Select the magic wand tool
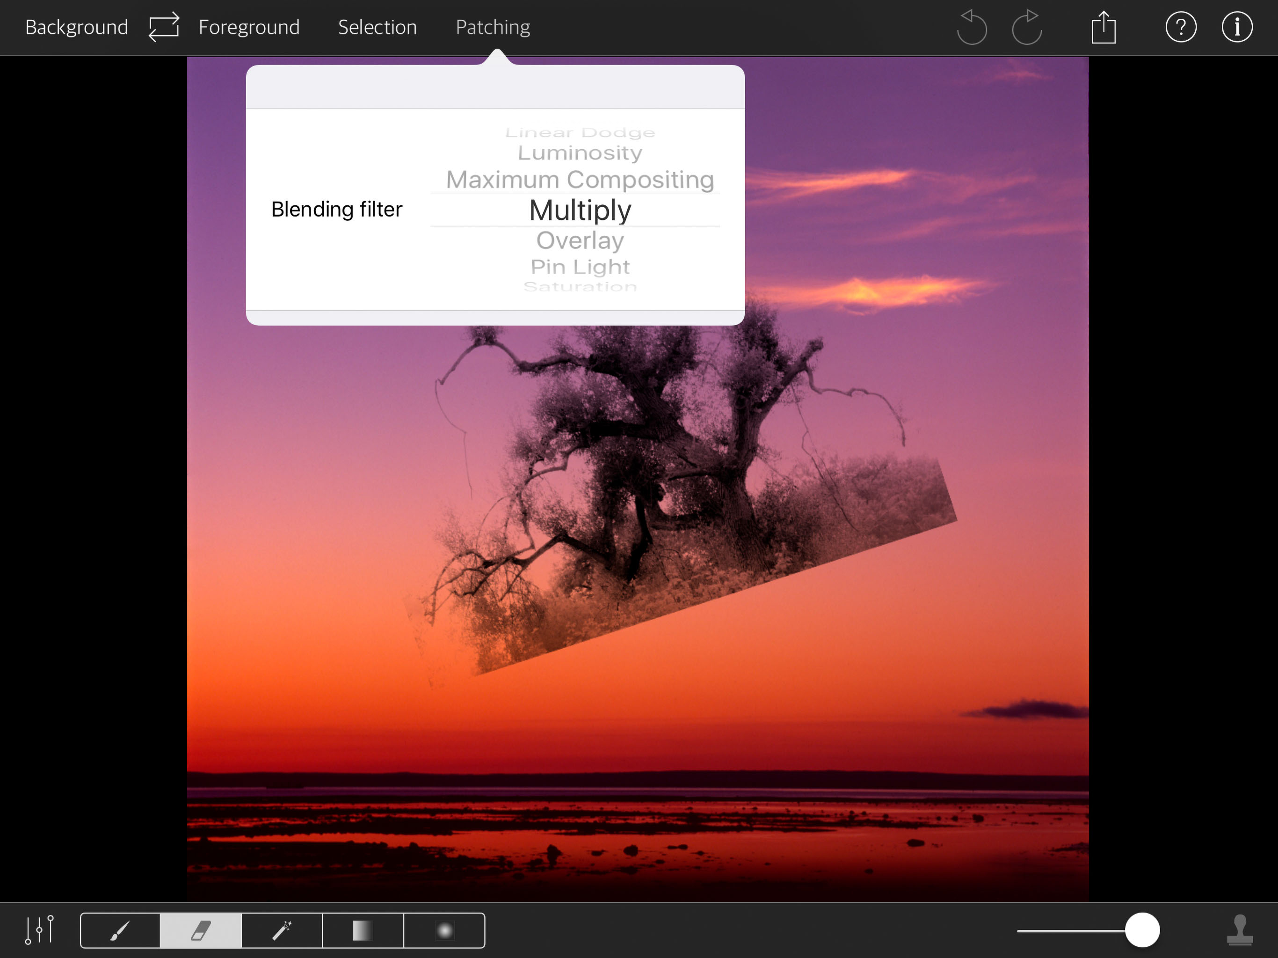Viewport: 1278px width, 958px height. click(282, 930)
